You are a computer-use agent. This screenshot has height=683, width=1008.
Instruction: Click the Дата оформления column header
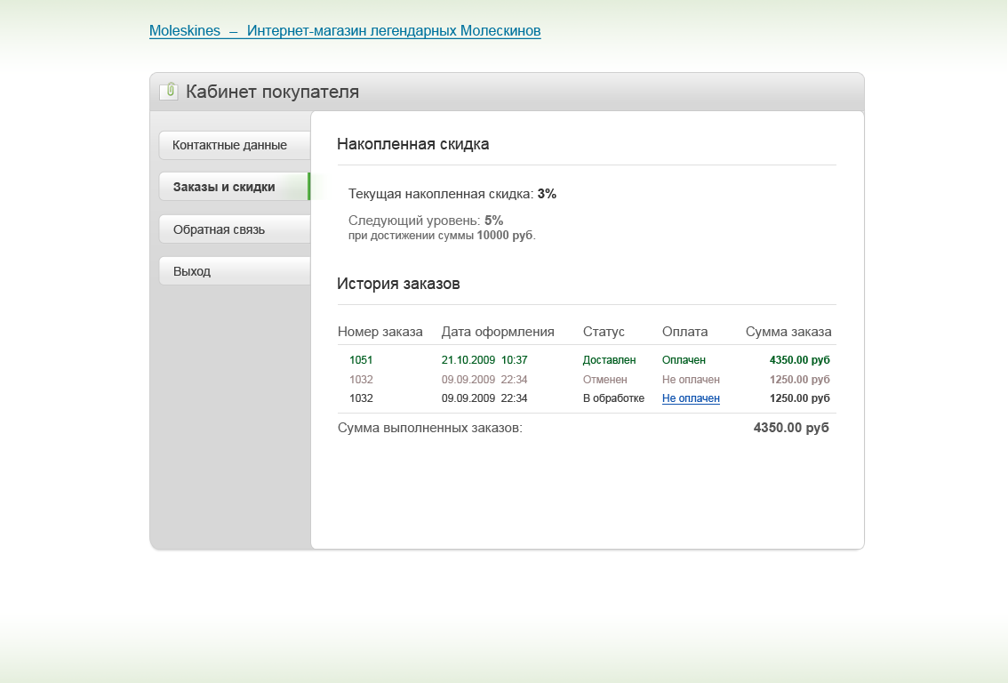click(498, 332)
